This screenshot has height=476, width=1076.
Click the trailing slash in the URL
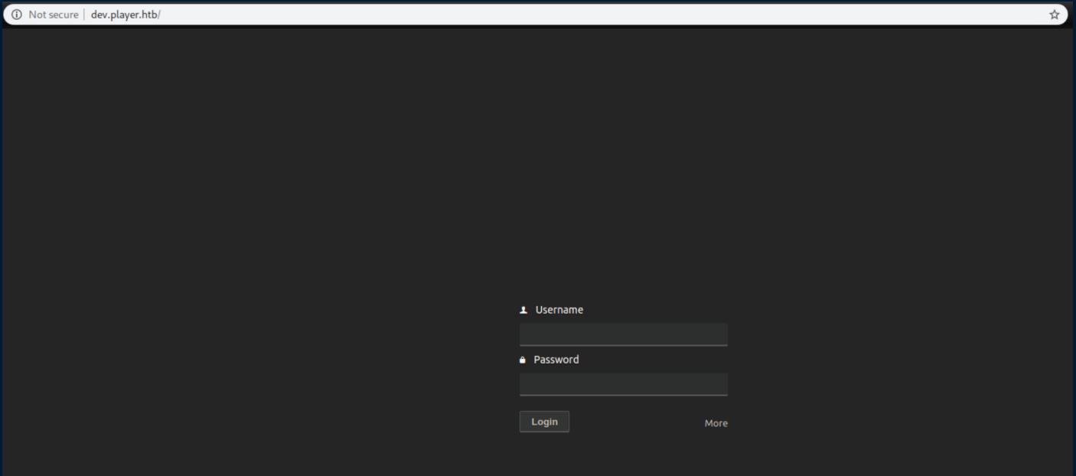(159, 15)
